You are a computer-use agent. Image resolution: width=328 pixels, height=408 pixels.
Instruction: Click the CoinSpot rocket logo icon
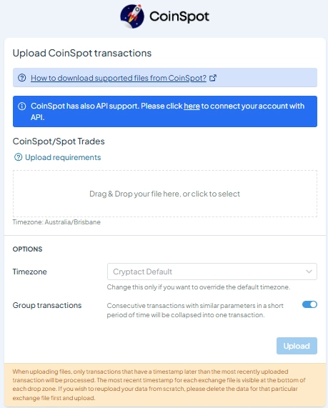[132, 16]
